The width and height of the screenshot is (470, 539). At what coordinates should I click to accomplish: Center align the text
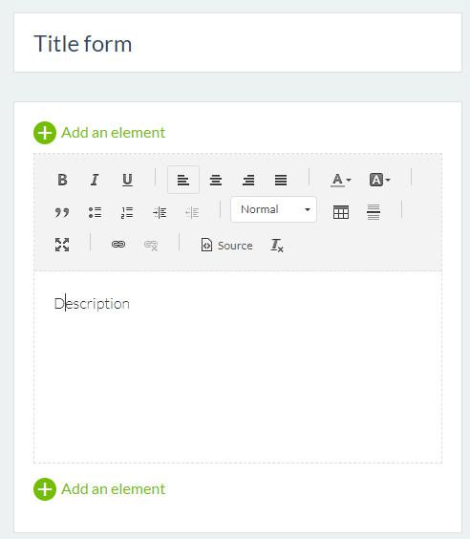(216, 180)
